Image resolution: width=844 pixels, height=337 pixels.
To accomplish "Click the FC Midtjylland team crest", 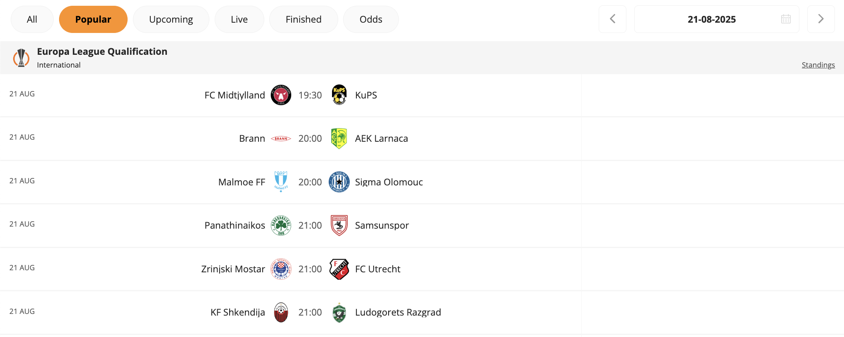I will coord(281,95).
